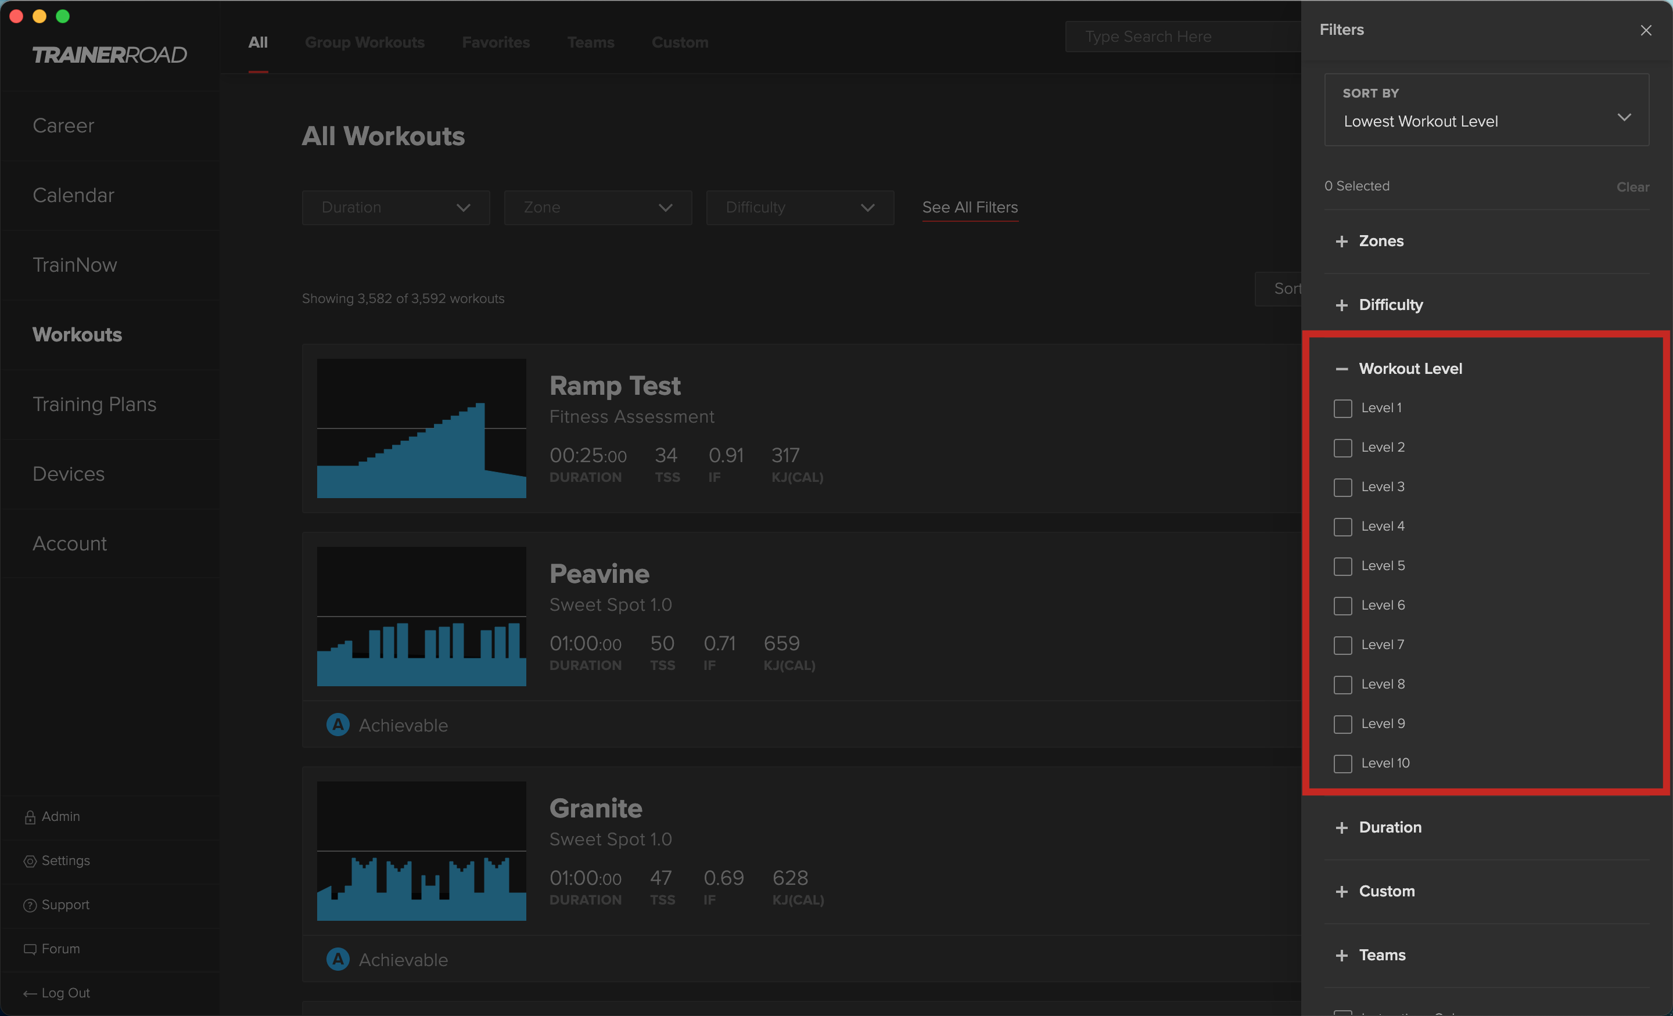This screenshot has height=1016, width=1673.
Task: Click the '0 Selected' count text
Action: pos(1356,186)
